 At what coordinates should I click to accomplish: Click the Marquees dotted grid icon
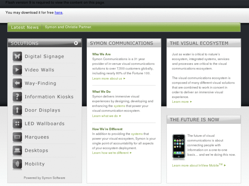17,137
